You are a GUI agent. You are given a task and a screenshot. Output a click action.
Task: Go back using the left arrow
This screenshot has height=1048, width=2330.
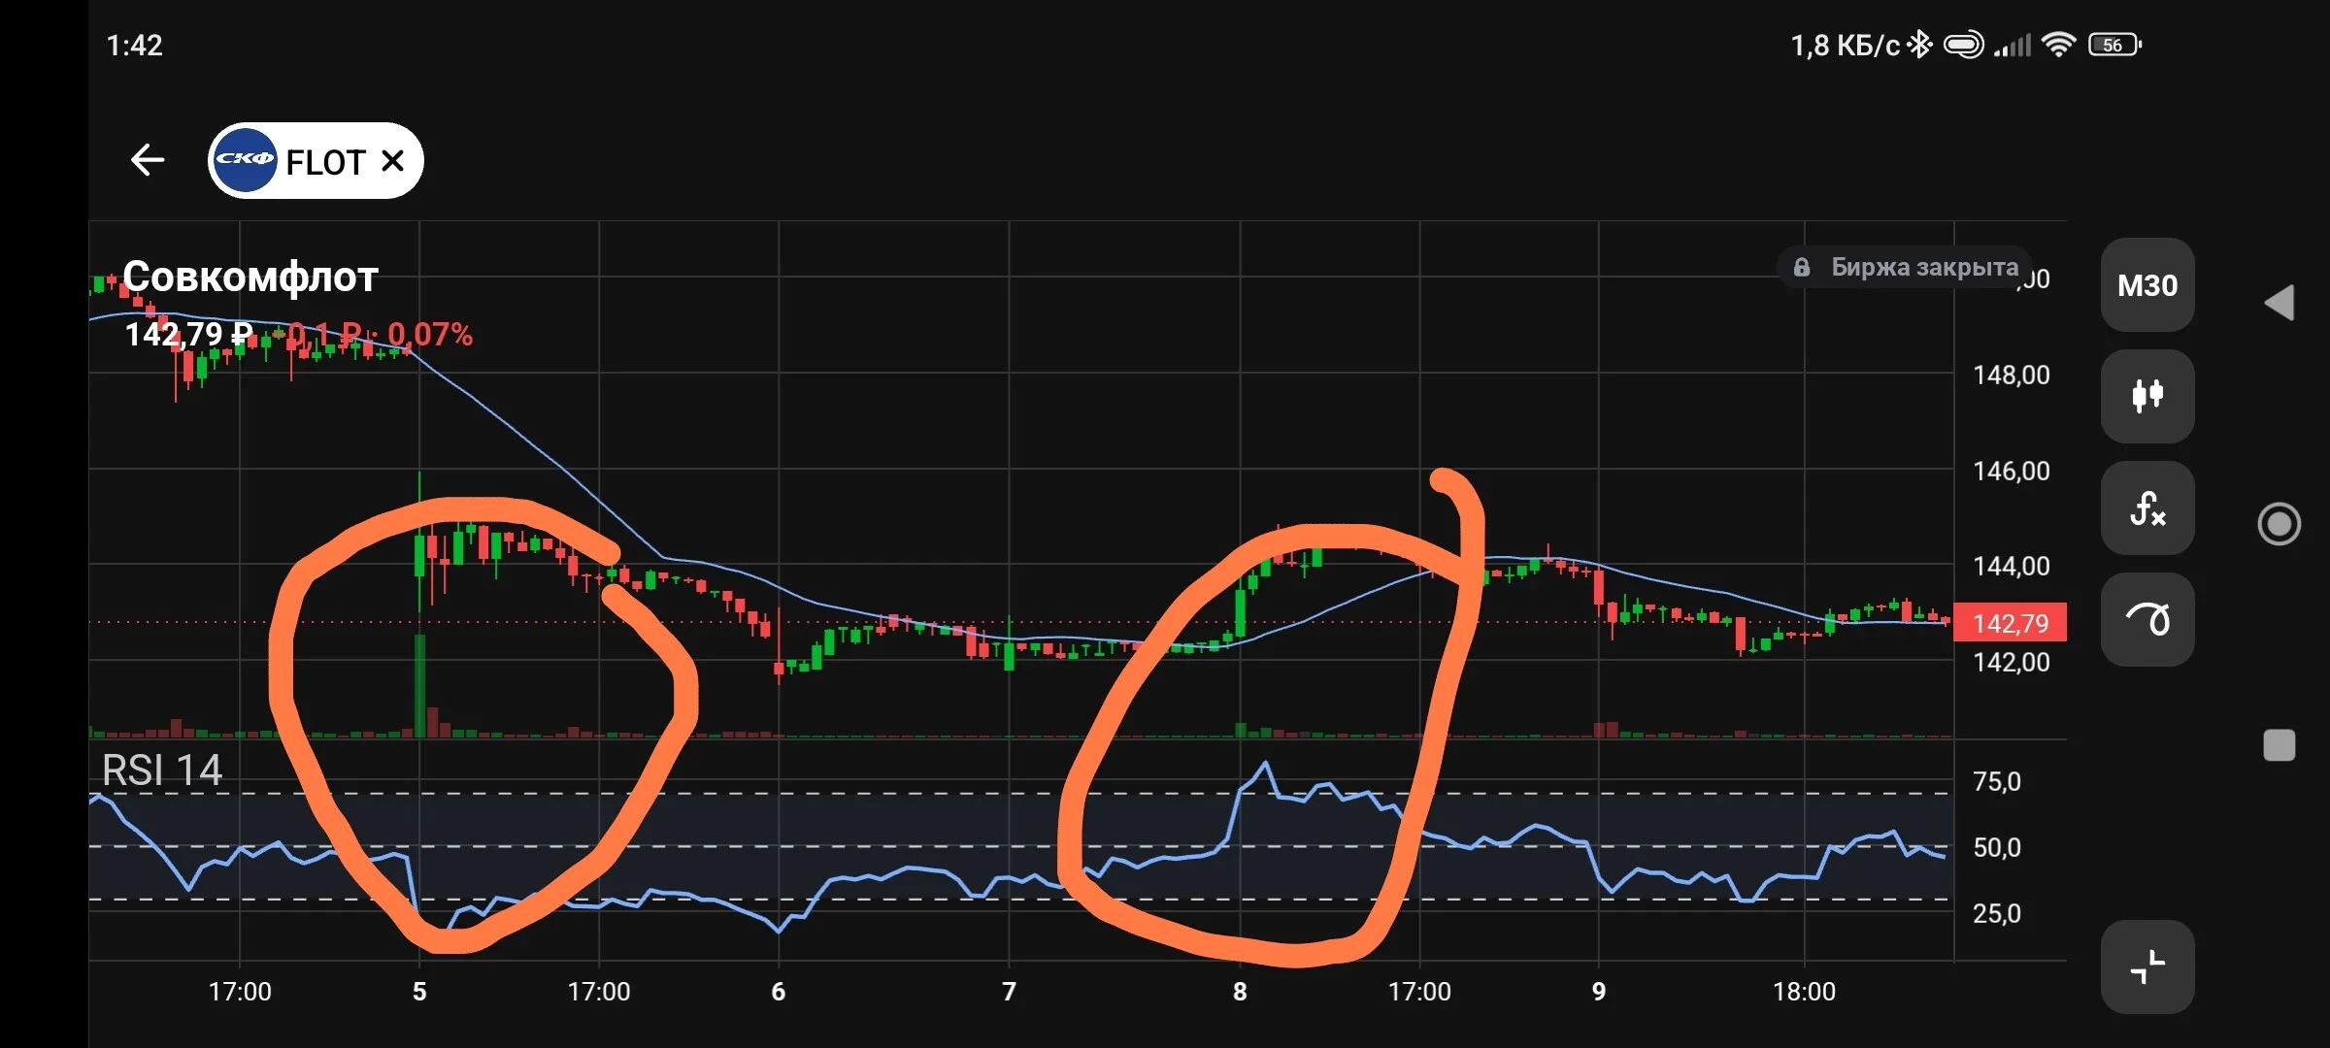148,160
